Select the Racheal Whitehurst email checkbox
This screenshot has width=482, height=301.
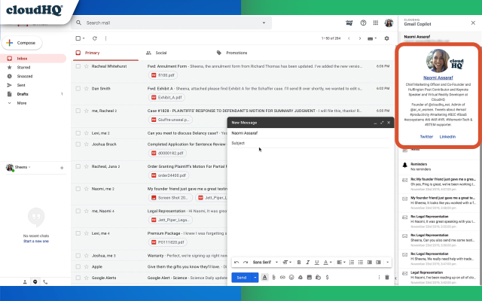pos(78,66)
